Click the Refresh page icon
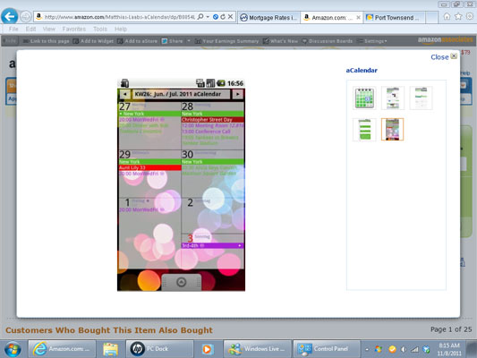This screenshot has width=477, height=358. [x=223, y=17]
